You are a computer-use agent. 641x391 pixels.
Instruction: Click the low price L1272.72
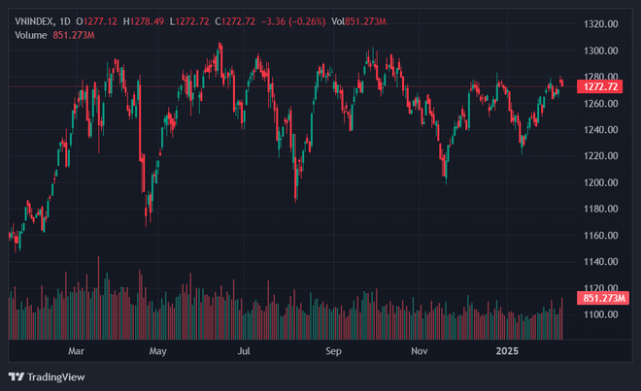pyautogui.click(x=189, y=21)
